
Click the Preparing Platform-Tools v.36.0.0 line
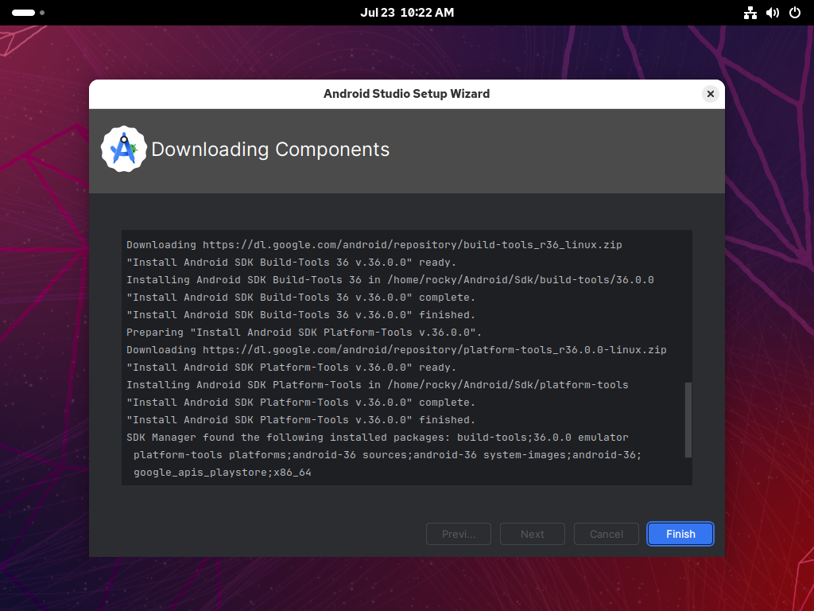click(x=304, y=333)
